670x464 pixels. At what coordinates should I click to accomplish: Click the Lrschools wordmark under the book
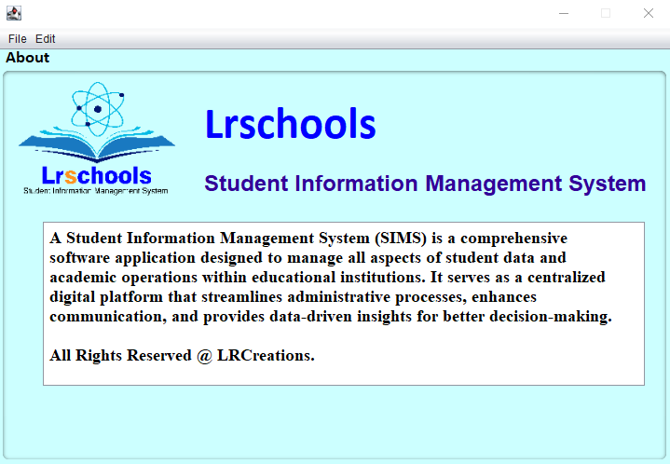coord(96,175)
